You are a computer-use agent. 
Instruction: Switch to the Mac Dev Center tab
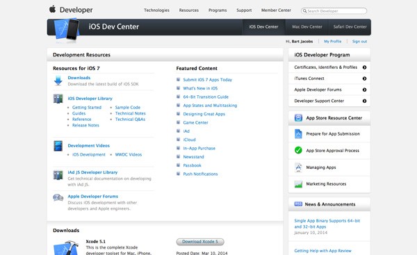[x=307, y=27]
